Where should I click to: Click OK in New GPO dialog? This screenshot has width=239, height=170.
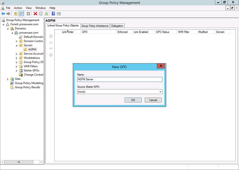(133, 100)
